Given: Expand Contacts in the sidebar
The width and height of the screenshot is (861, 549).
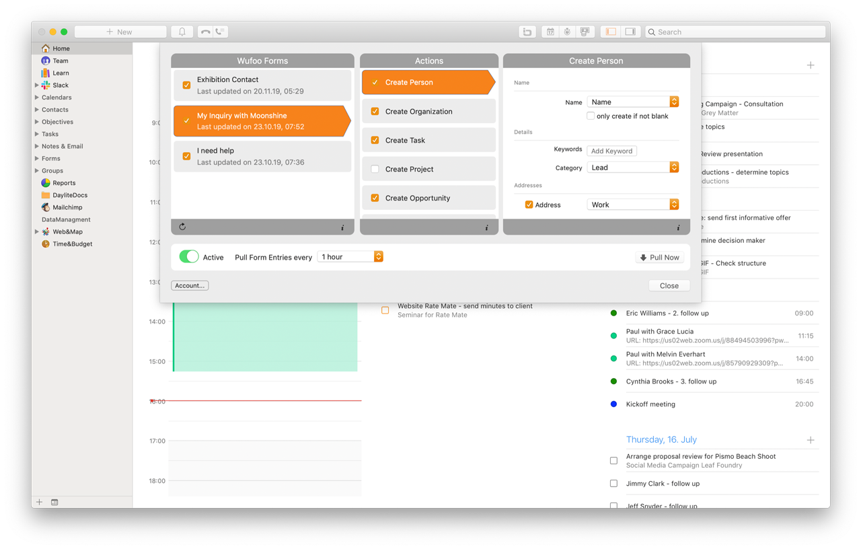Looking at the screenshot, I should pyautogui.click(x=36, y=110).
